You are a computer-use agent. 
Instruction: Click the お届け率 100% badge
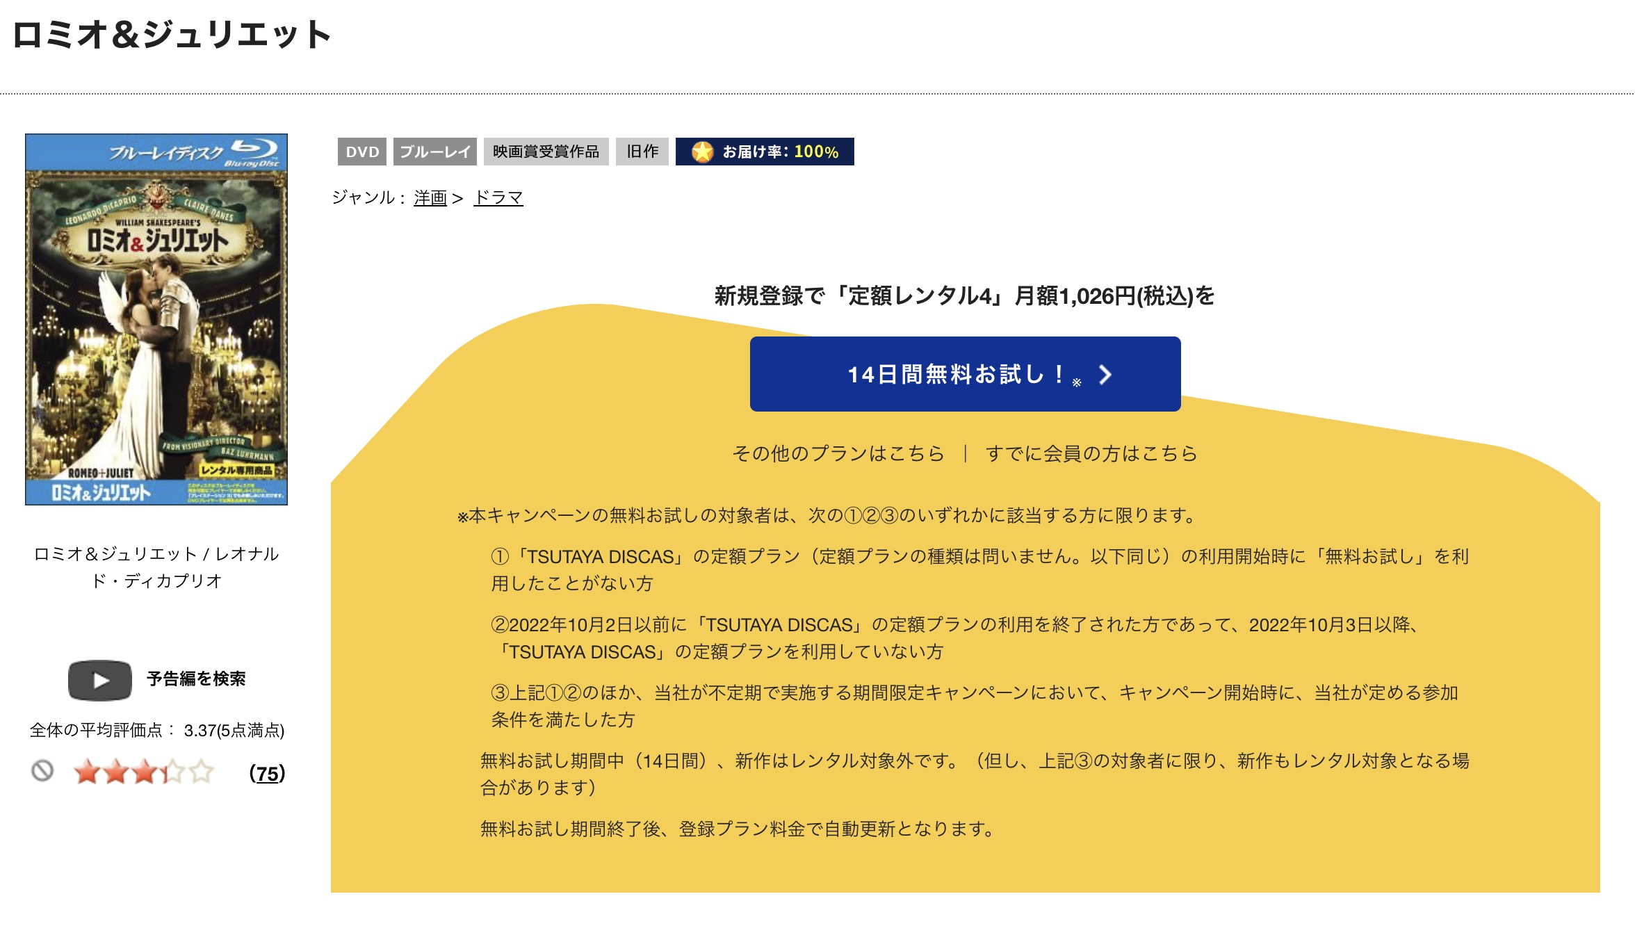[765, 152]
